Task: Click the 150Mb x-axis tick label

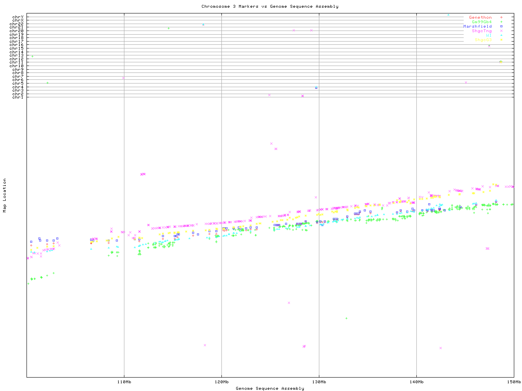Action: tap(513, 382)
